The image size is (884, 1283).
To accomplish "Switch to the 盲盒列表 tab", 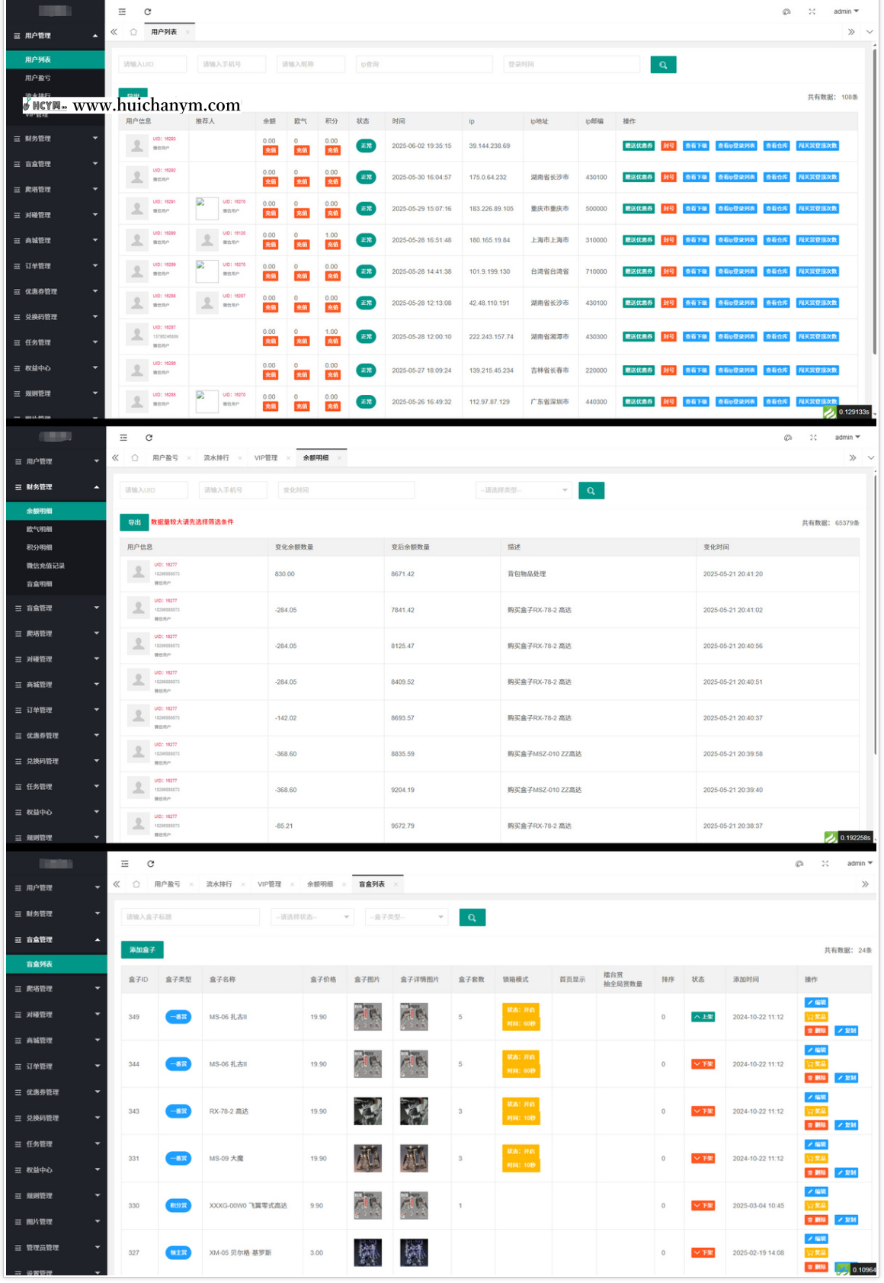I will 372,884.
